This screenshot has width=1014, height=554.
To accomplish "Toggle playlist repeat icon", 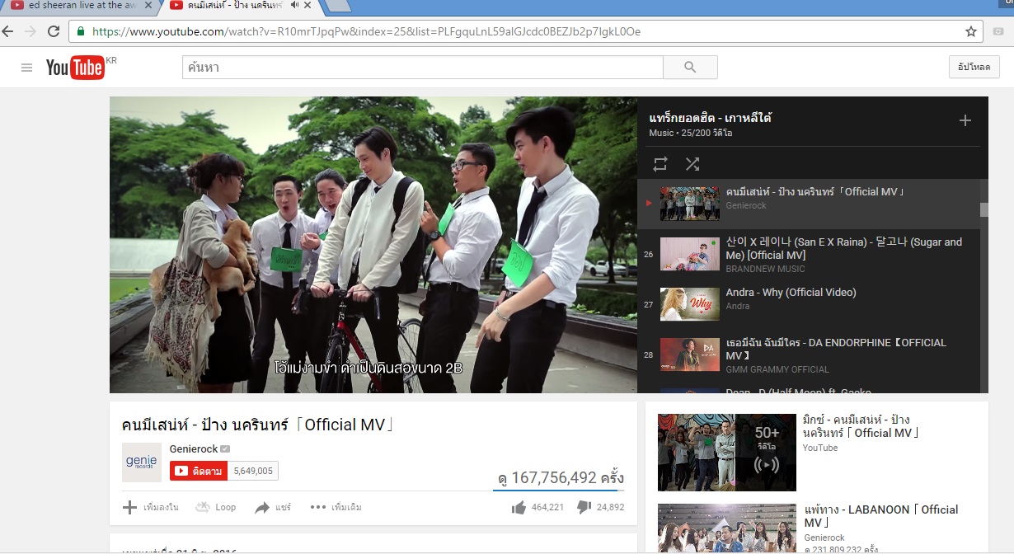I will click(x=660, y=164).
